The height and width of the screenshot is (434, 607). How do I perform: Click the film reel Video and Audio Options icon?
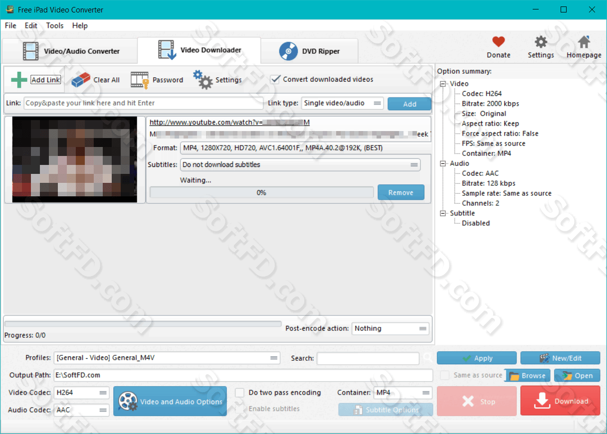tap(128, 402)
